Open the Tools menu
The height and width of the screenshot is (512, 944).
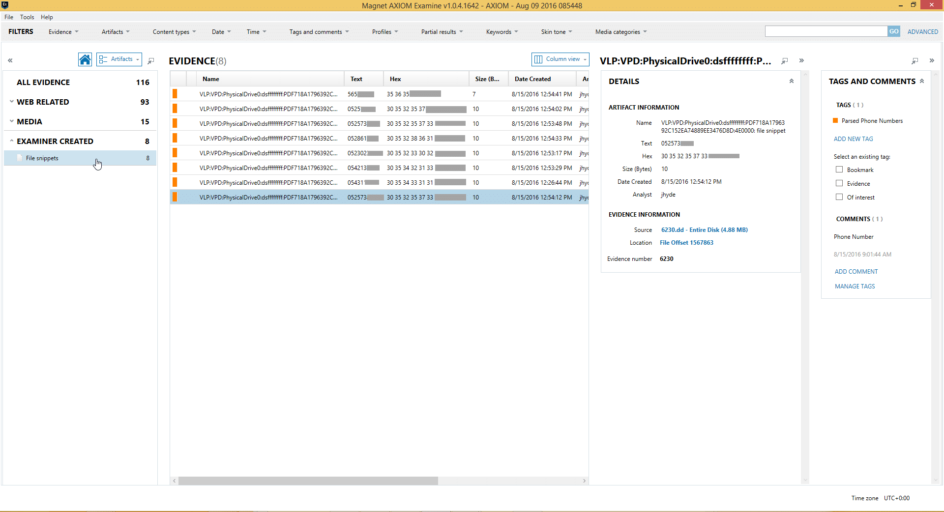click(27, 17)
